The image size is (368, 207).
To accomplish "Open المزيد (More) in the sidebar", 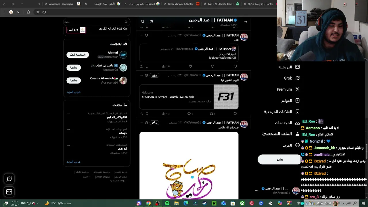I will pyautogui.click(x=291, y=145).
